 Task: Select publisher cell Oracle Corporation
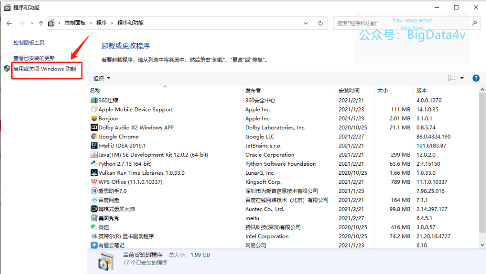click(270, 155)
